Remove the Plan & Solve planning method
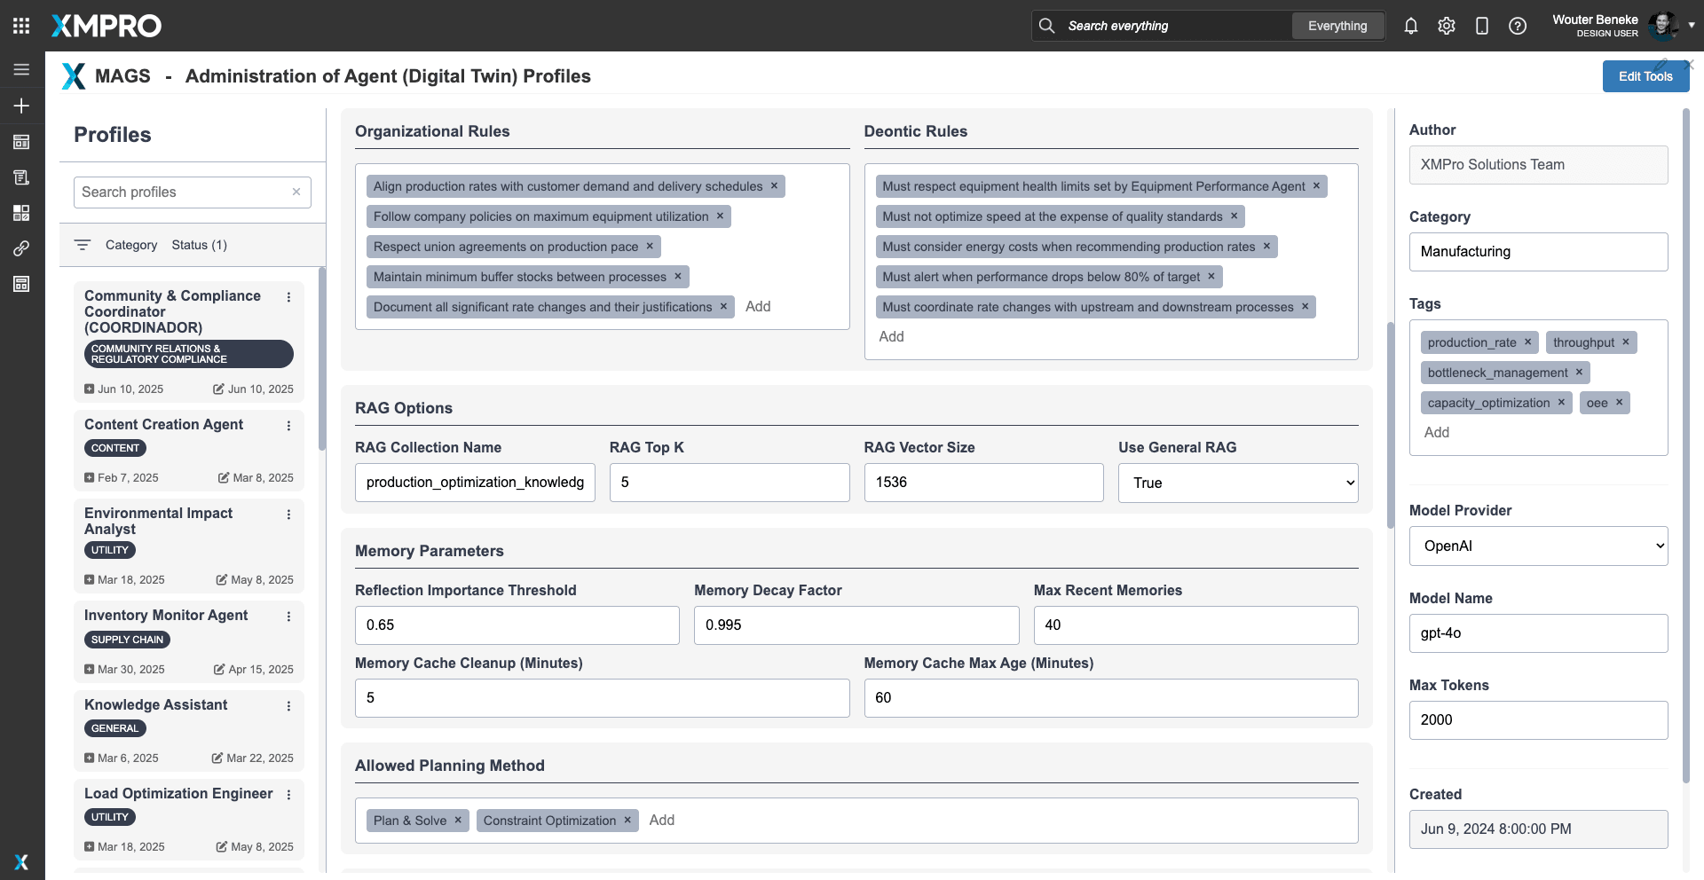The height and width of the screenshot is (880, 1704). point(458,821)
